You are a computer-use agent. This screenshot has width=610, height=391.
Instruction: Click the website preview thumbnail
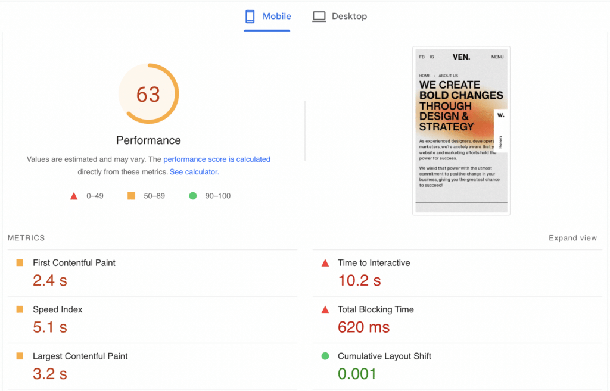[461, 130]
